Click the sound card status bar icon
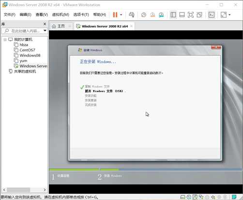 coord(213,197)
